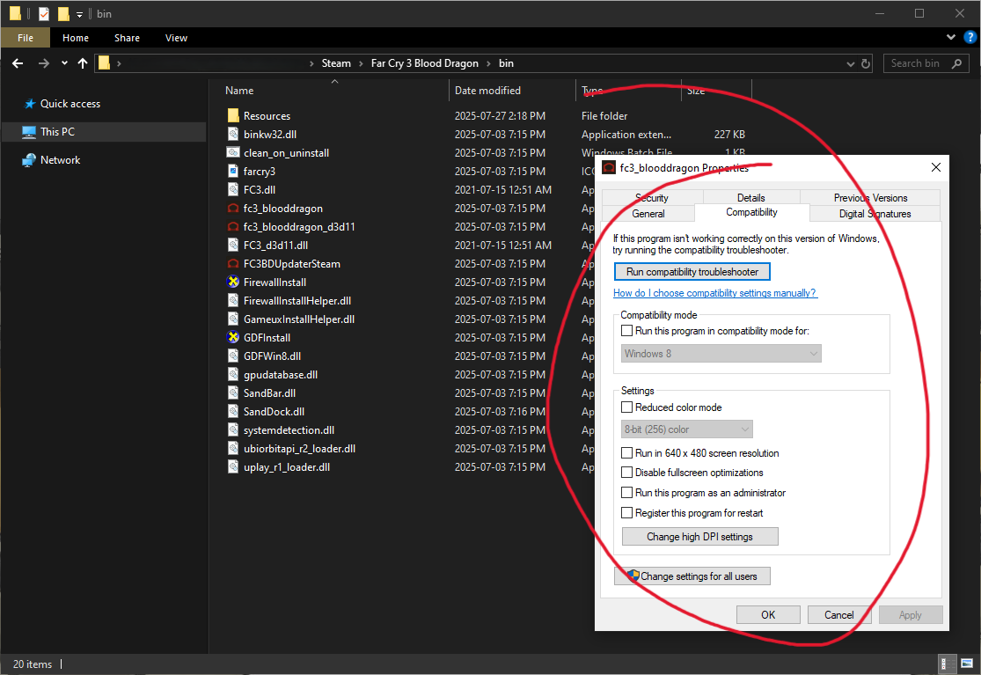Screen dimensions: 981x675
Task: Click OK in Properties dialog
Action: (x=768, y=615)
